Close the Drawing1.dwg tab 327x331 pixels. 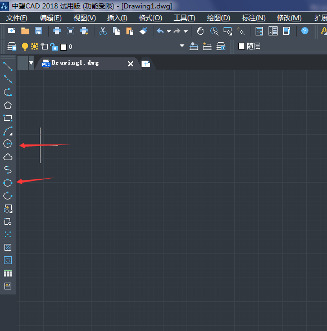pos(131,64)
